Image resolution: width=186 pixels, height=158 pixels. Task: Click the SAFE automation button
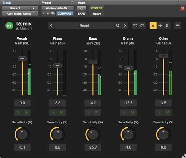[81, 14]
